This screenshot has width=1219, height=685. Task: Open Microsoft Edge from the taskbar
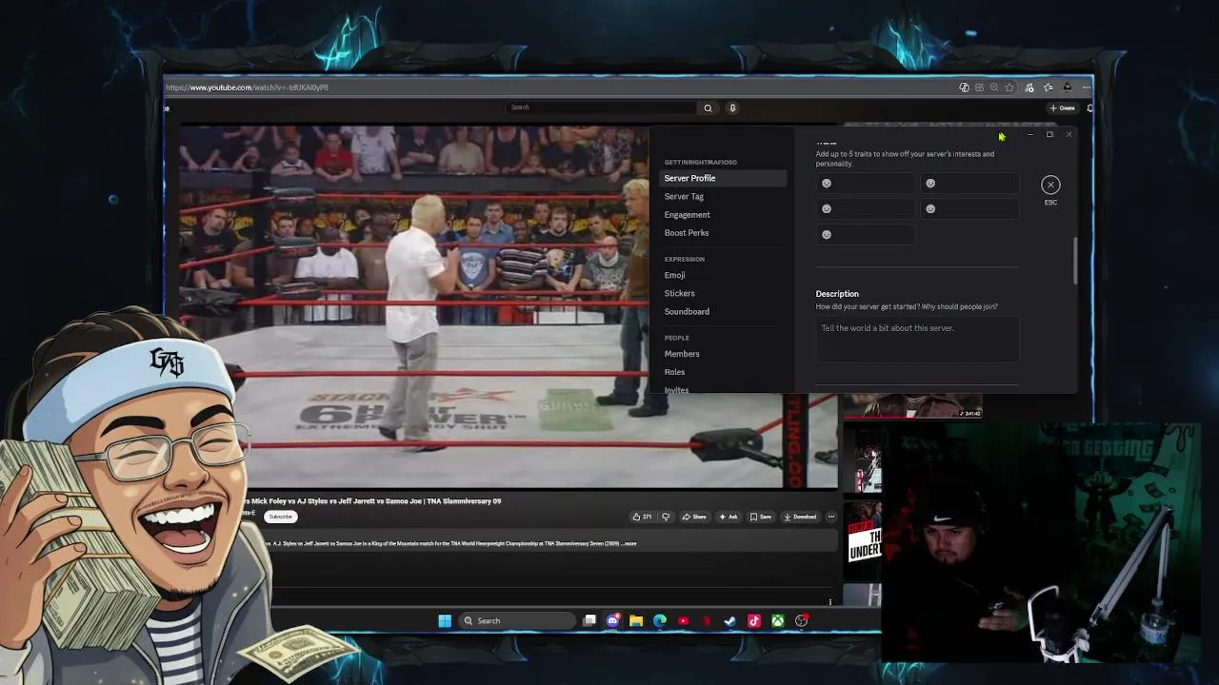pyautogui.click(x=660, y=620)
